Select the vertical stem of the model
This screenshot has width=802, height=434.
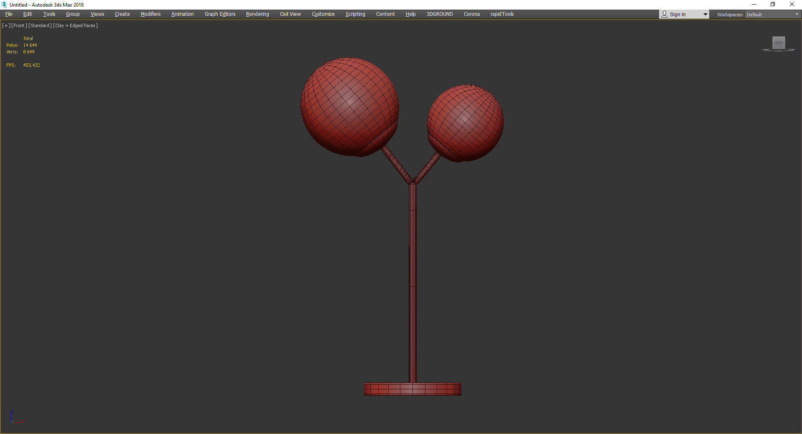pyautogui.click(x=412, y=284)
